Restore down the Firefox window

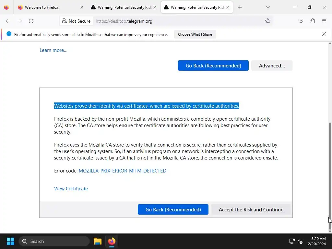(310, 7)
